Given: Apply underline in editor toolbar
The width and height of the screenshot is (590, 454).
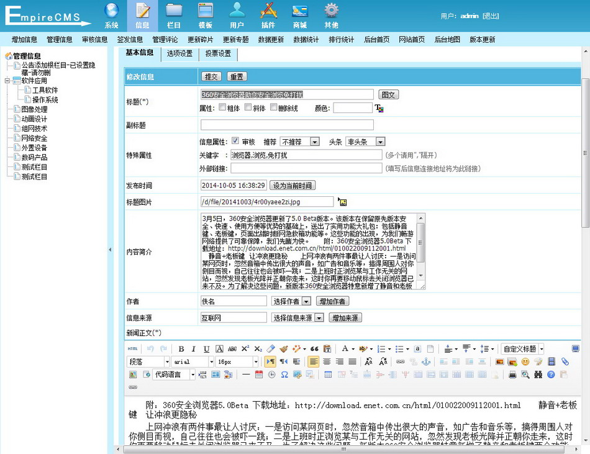Looking at the screenshot, I should (206, 348).
